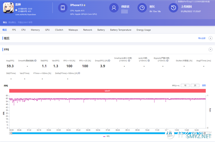Open help icon for SmallJank
Screen dimensions: 215x142
[129, 61]
